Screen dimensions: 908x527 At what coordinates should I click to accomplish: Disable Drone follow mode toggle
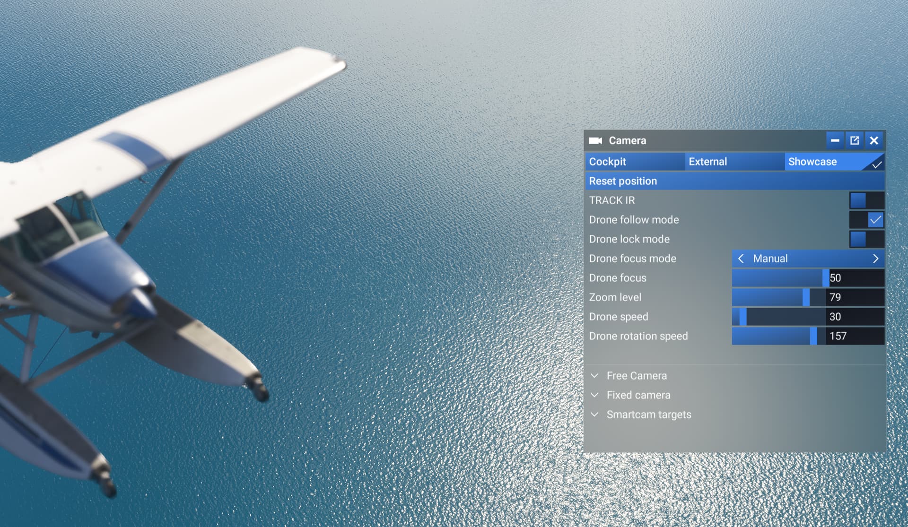point(866,220)
